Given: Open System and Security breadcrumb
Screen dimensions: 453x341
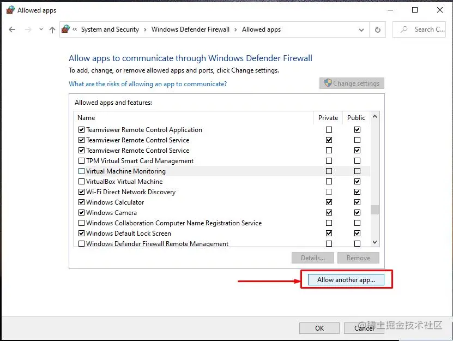Looking at the screenshot, I should pyautogui.click(x=110, y=29).
